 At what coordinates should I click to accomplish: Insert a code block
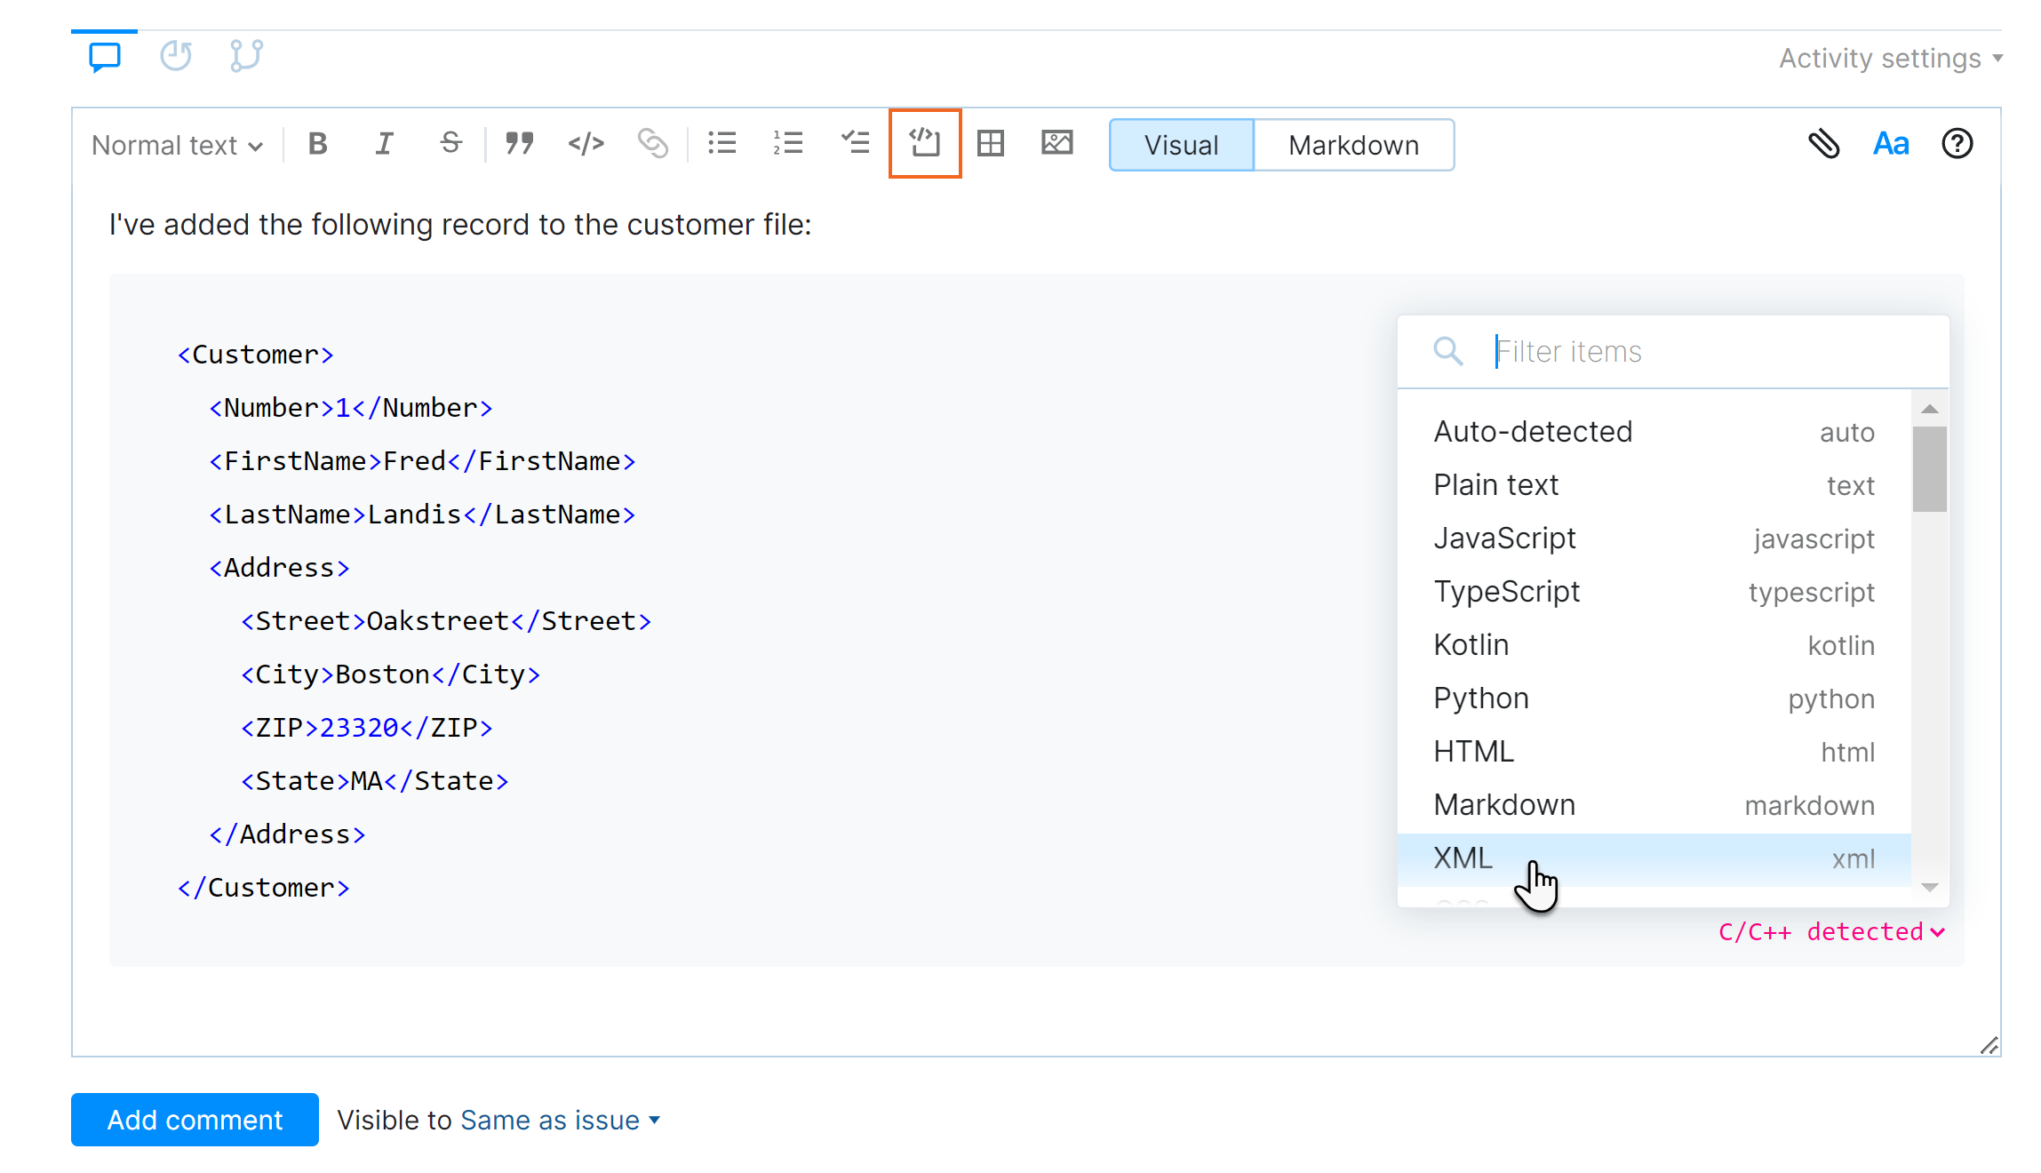(x=924, y=143)
